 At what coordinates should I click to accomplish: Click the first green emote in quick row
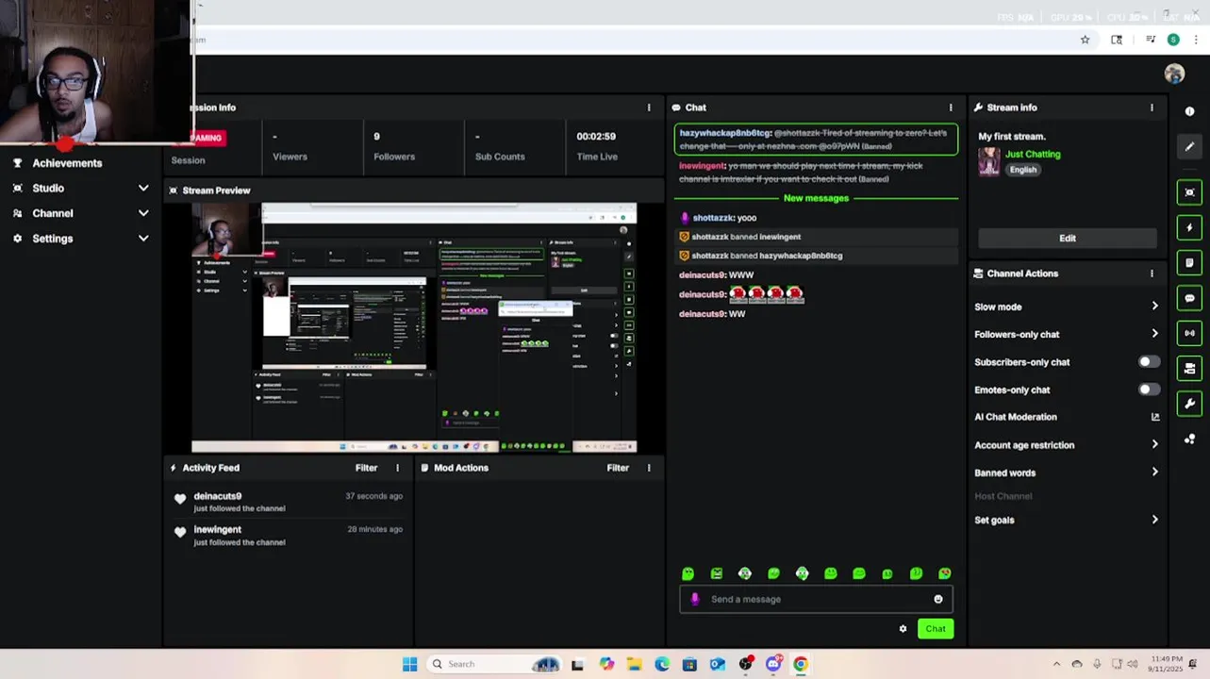click(688, 573)
